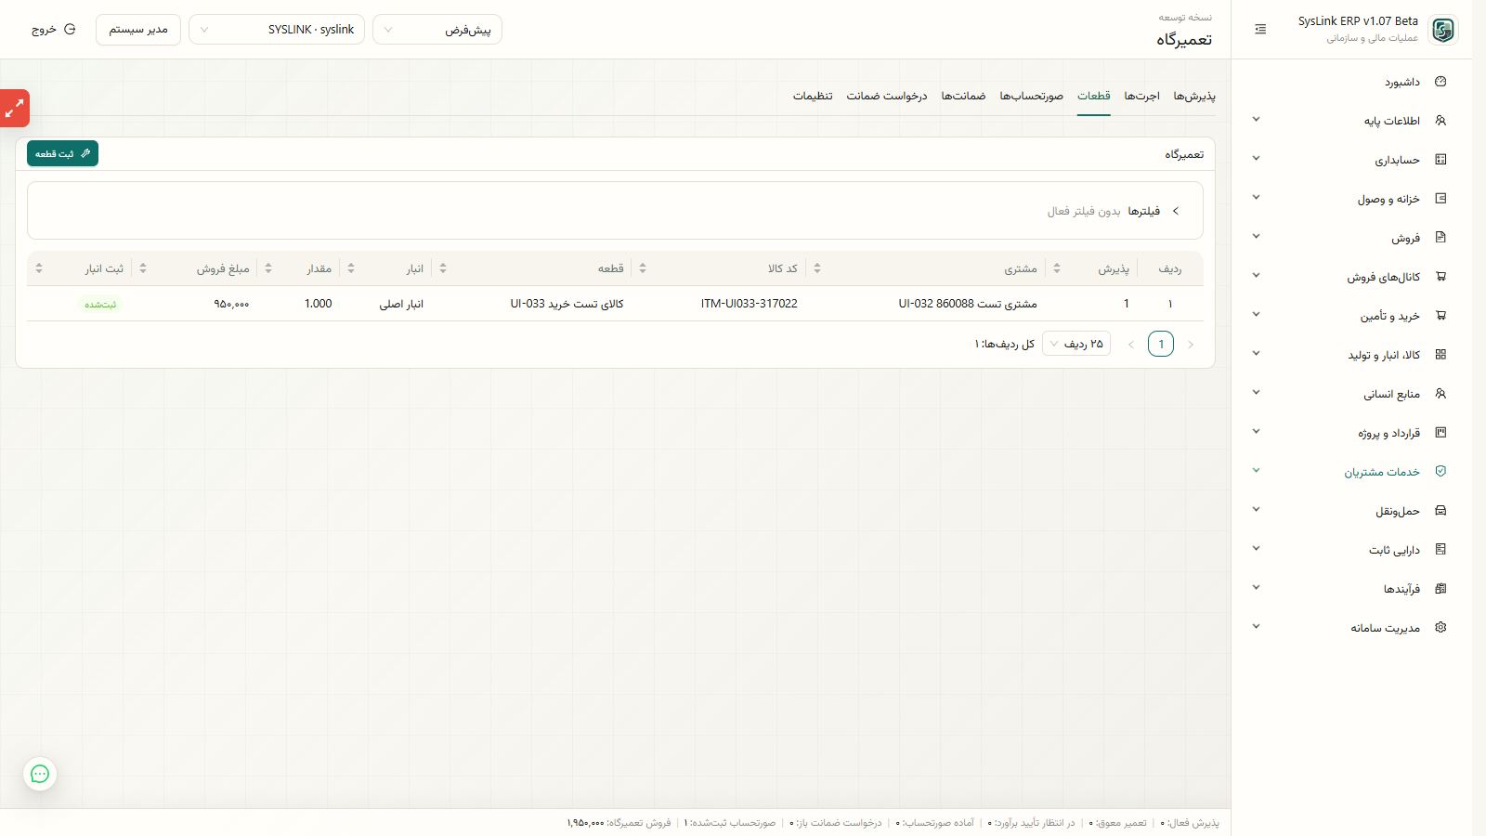The image size is (1486, 836).
Task: Click فروش تعمیرگاه status bar entry
Action: pos(619,823)
